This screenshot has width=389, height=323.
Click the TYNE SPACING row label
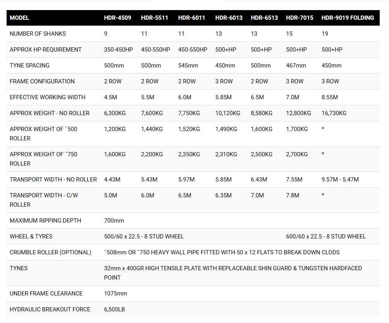[29, 66]
